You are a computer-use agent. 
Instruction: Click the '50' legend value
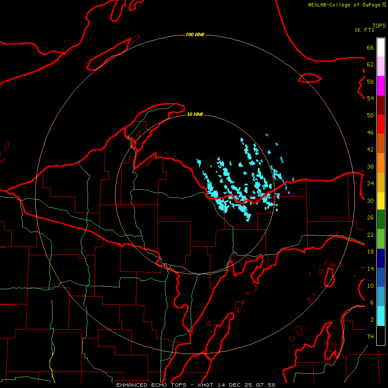tap(370, 116)
